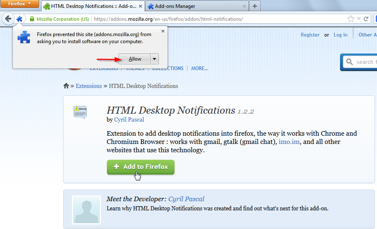377x229 pixels.
Task: Click the HTML Desktop Notifications add-on icon
Action: [x=80, y=112]
